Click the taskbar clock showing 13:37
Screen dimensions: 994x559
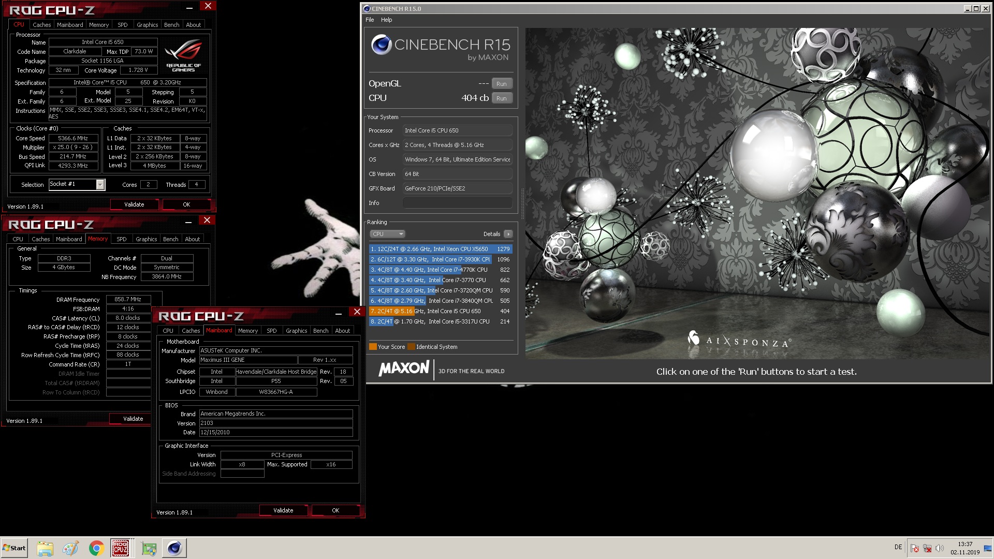click(965, 548)
